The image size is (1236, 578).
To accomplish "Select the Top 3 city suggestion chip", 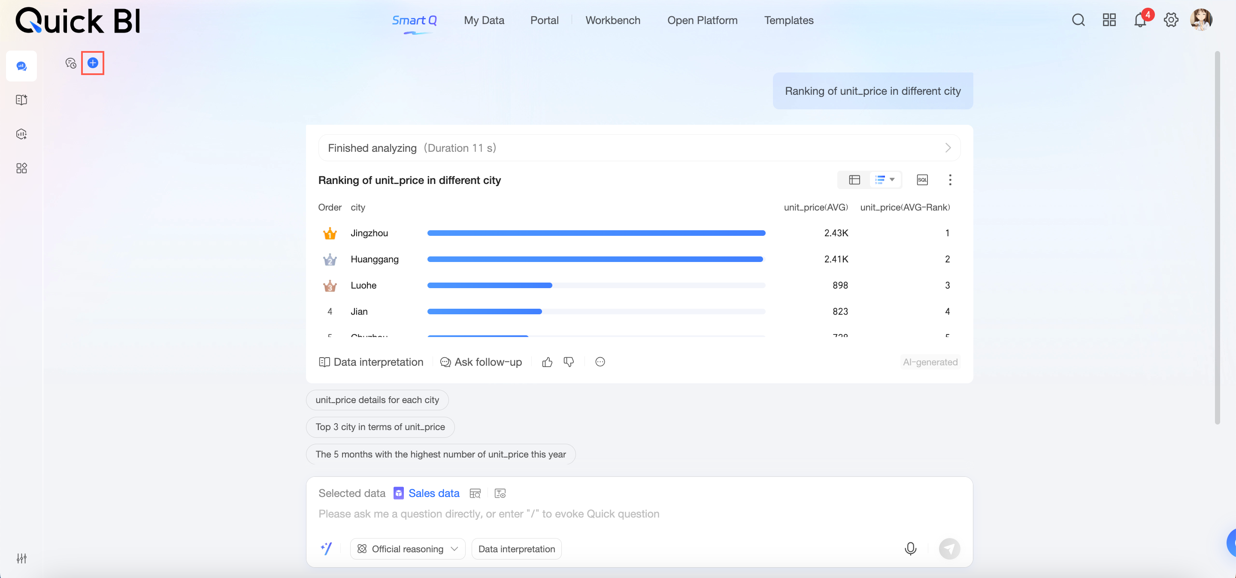I will (380, 427).
